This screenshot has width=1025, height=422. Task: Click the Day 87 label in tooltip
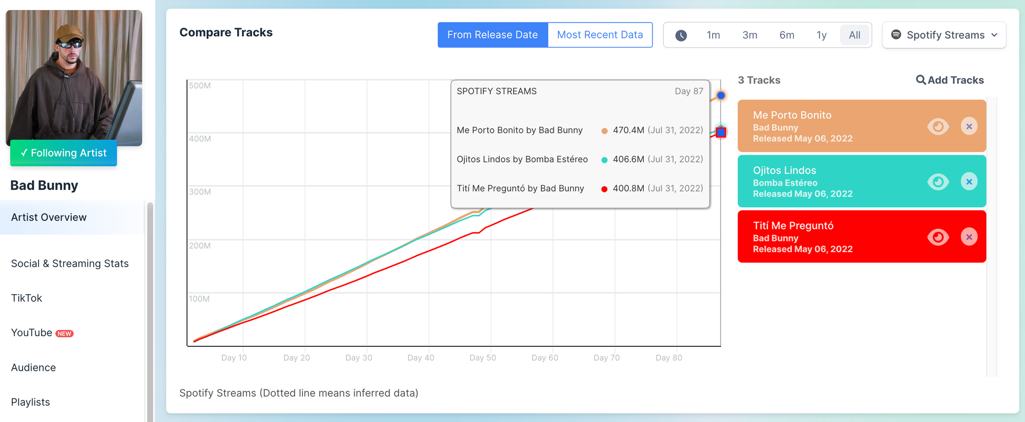689,91
